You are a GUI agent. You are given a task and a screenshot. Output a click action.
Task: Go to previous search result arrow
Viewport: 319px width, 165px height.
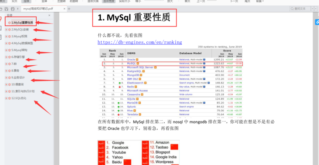312,9
